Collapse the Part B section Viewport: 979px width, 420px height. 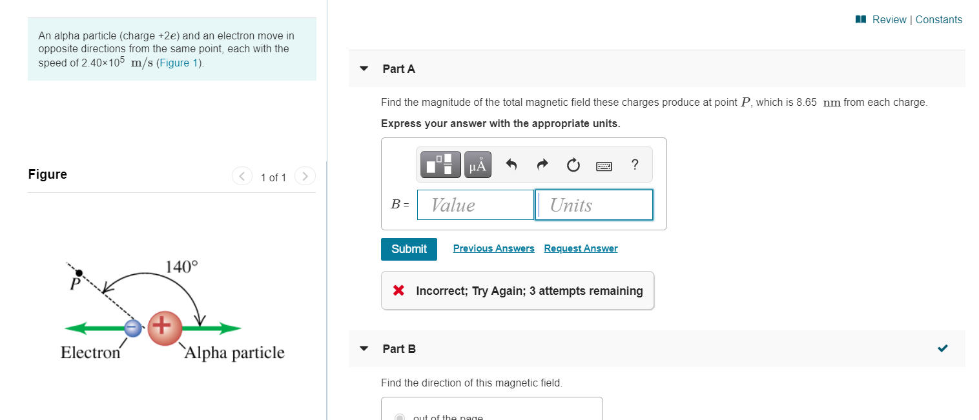coord(364,348)
